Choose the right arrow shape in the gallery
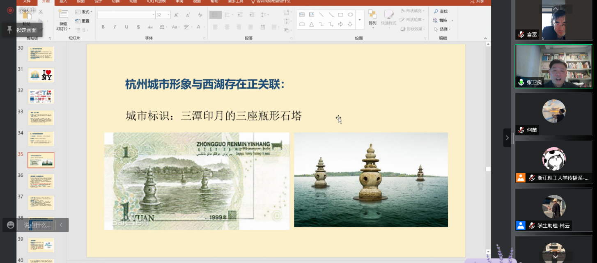This screenshot has height=263, width=597. (340, 24)
